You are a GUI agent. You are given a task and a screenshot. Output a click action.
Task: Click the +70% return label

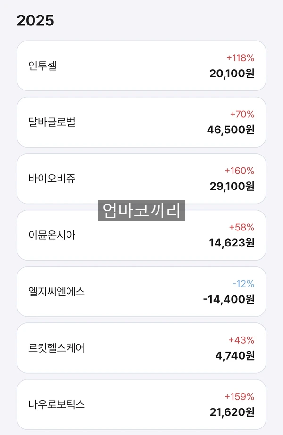242,115
